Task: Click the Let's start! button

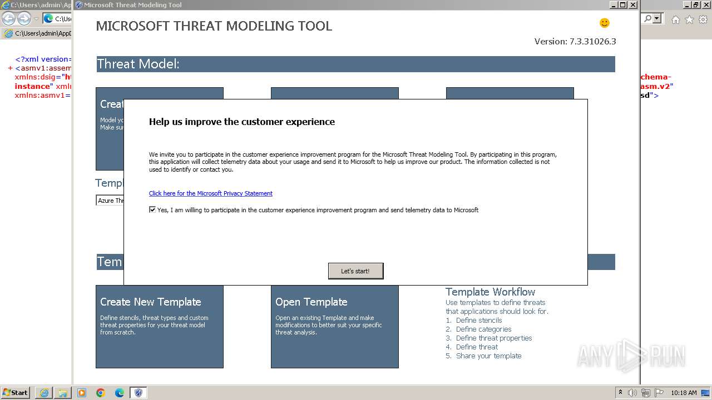Action: pos(355,271)
